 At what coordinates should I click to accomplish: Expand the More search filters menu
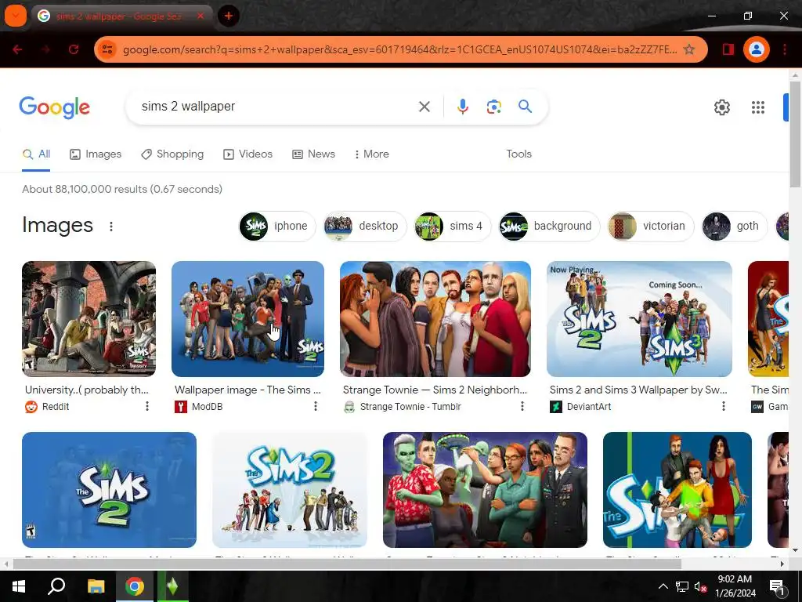tap(372, 154)
